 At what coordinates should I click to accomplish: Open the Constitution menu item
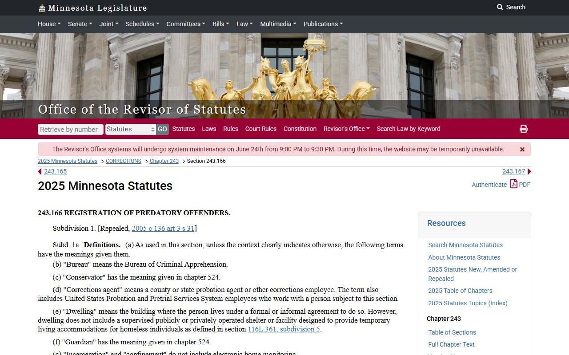pos(300,129)
